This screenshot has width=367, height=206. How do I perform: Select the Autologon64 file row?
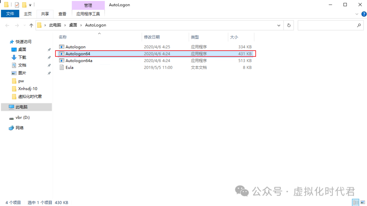[156, 54]
